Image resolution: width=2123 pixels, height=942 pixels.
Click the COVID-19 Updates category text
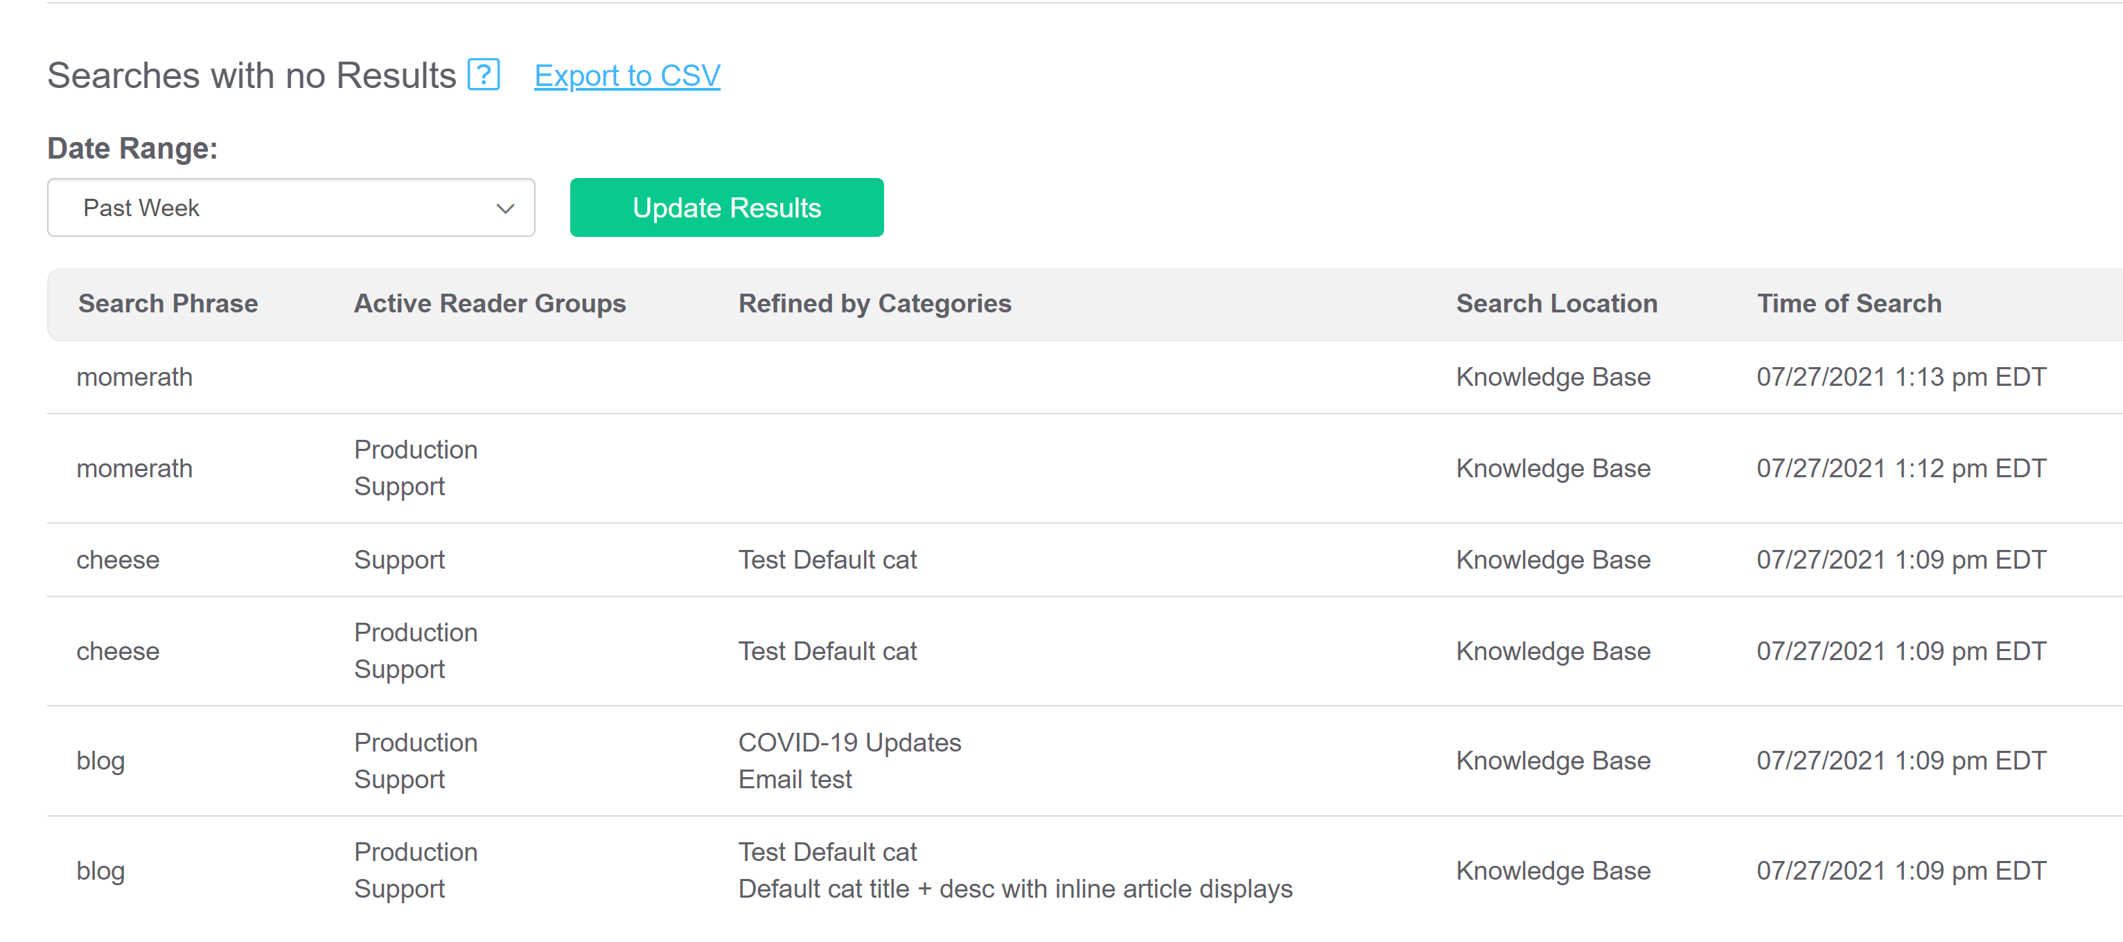pos(849,742)
